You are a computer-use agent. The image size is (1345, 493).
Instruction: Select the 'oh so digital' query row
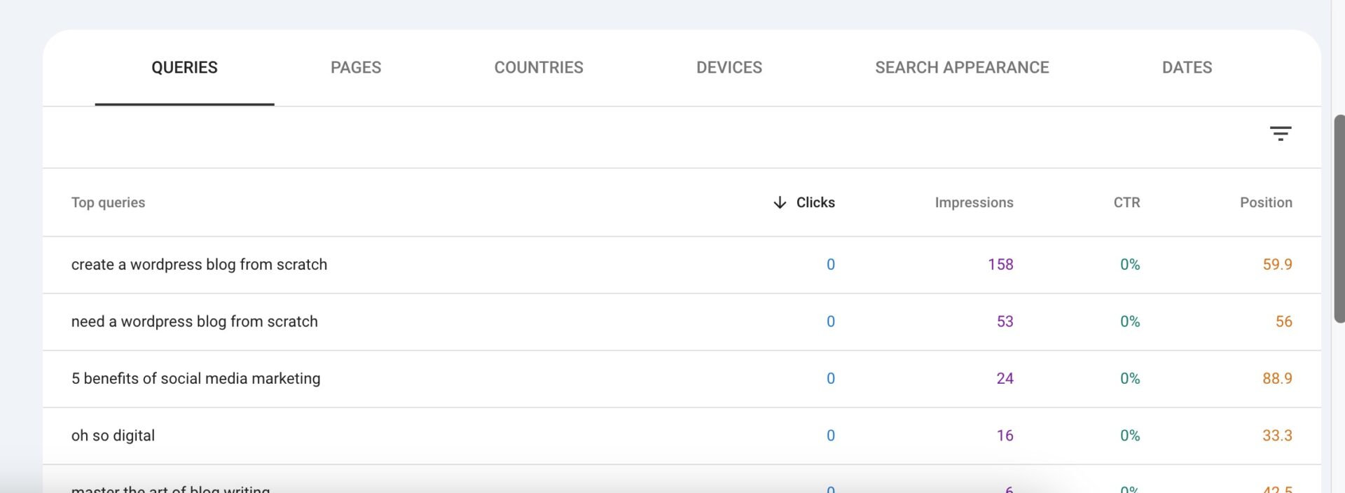pos(113,436)
